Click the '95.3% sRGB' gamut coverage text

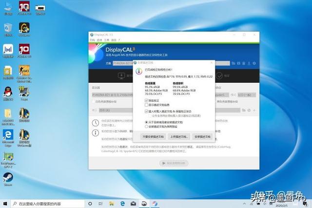coord(153,87)
